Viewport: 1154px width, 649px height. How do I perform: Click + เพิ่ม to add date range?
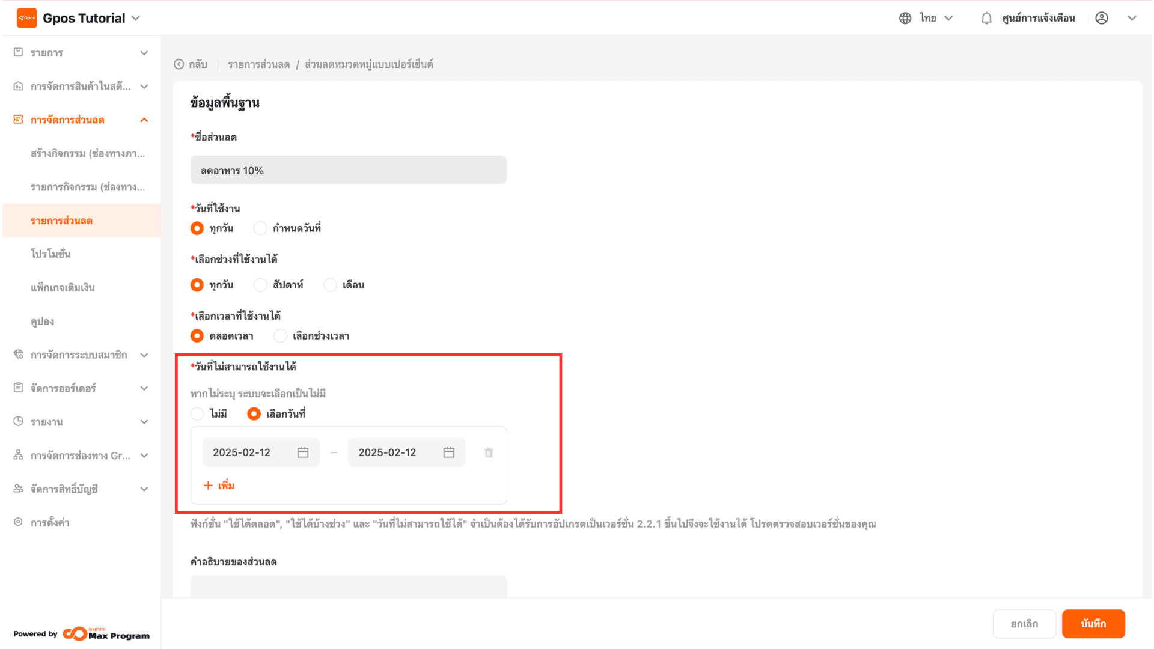pos(219,485)
